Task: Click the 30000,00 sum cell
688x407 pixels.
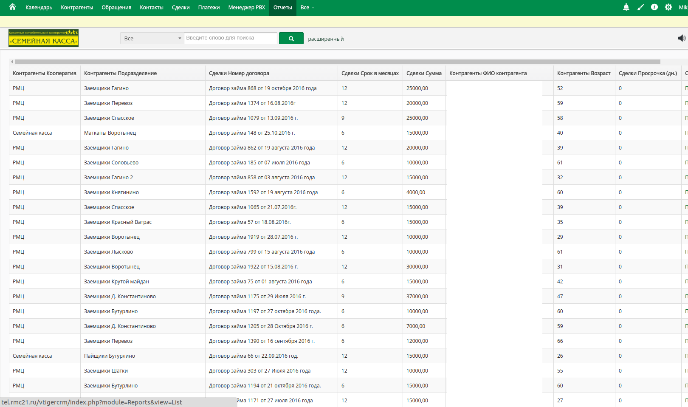Action: [x=424, y=266]
